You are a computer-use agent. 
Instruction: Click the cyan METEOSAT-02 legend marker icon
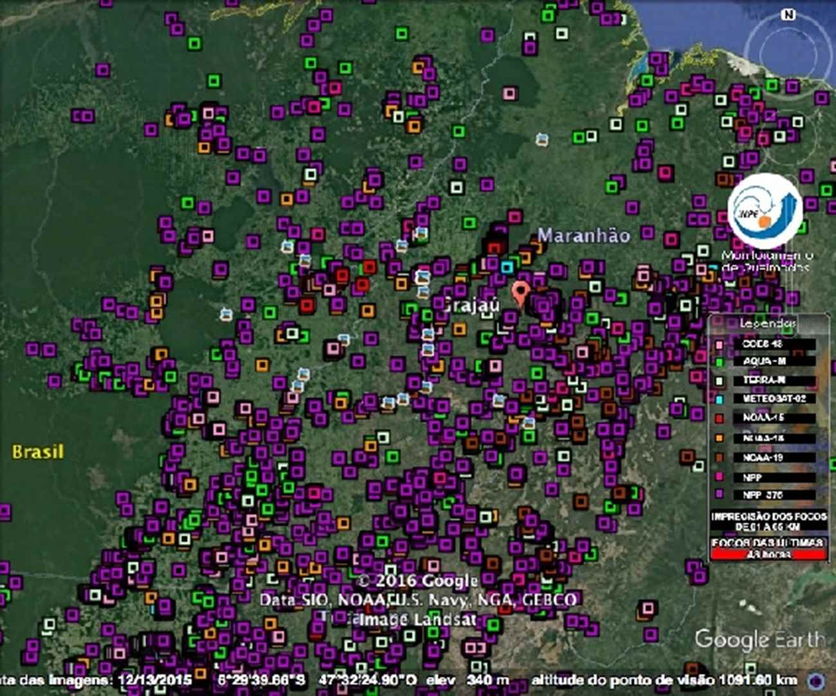tap(720, 399)
